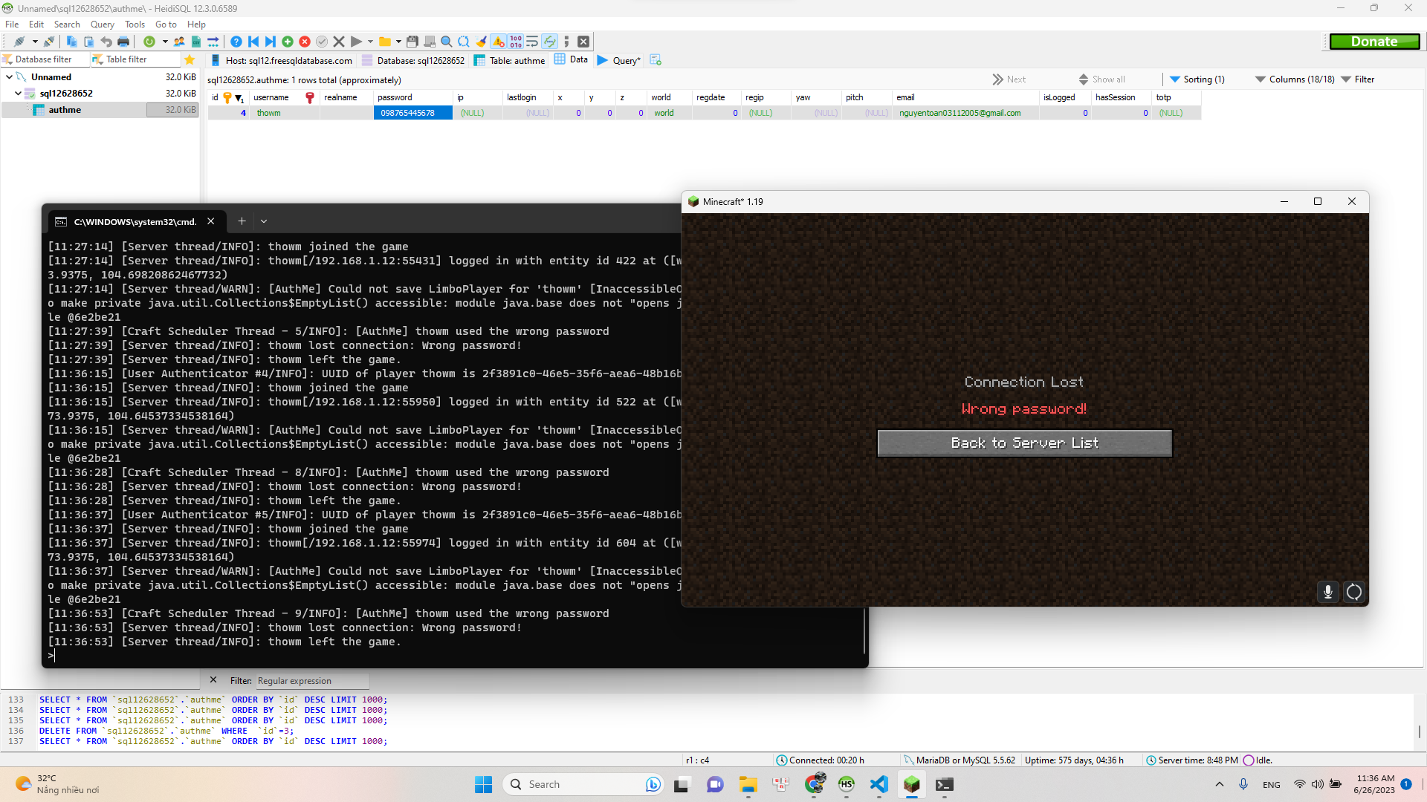Click the Help question mark icon
Viewport: 1427px width, 802px height.
236,42
